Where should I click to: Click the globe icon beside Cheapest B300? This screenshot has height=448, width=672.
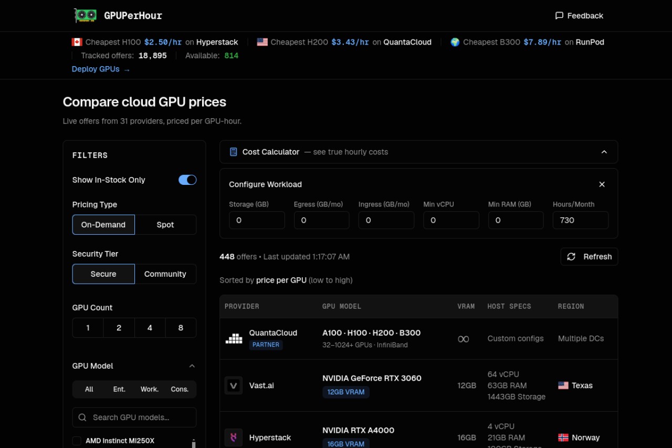(455, 42)
